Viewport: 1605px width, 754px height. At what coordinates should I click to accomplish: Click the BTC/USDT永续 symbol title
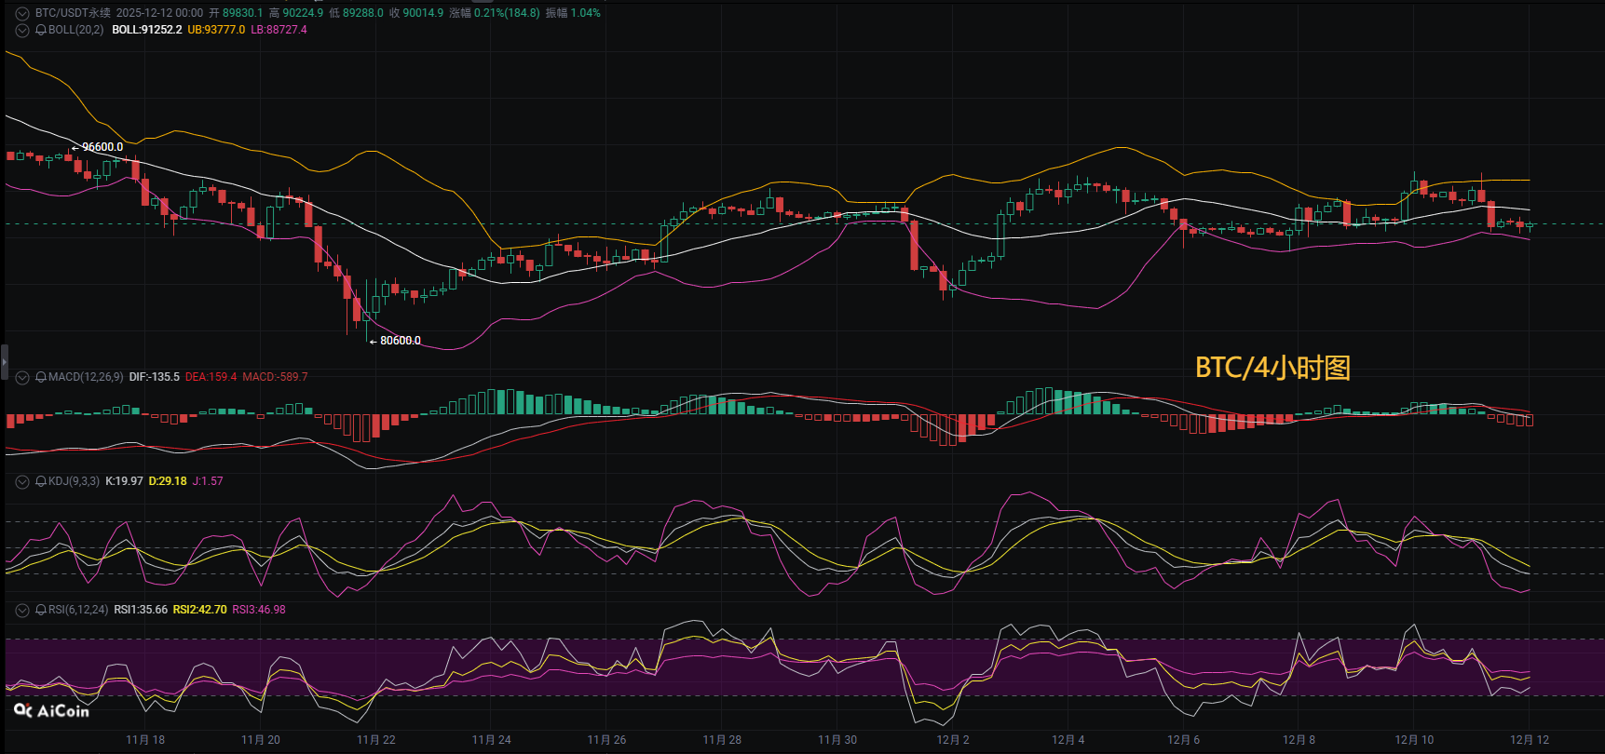click(73, 13)
